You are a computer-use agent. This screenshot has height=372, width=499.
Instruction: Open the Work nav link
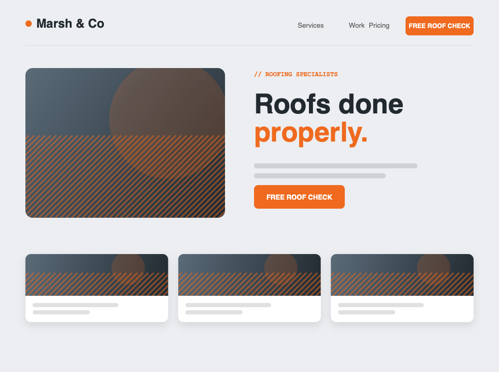[357, 25]
